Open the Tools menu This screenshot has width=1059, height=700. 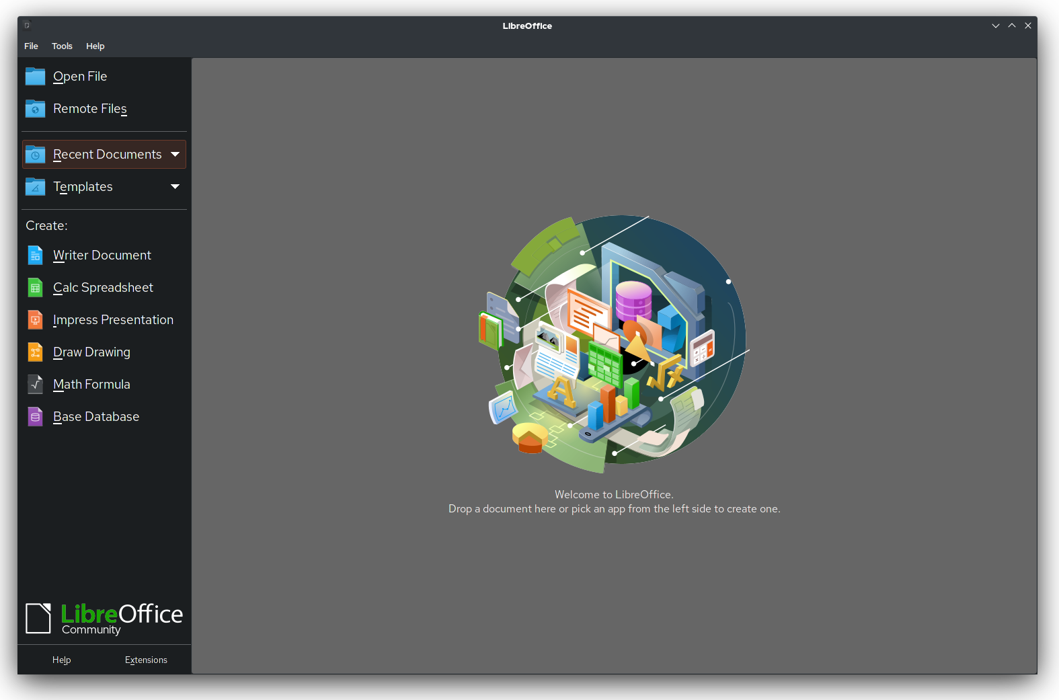[62, 46]
